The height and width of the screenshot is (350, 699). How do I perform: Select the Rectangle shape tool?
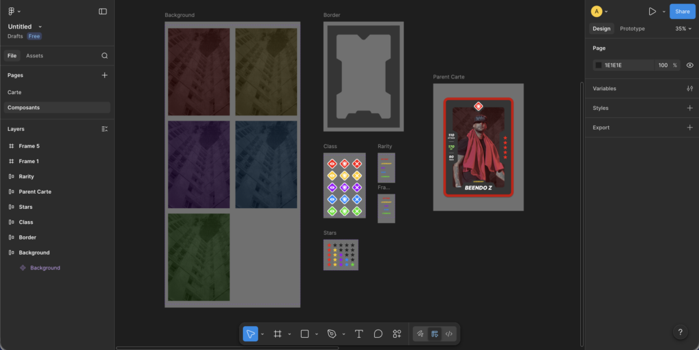tap(304, 334)
